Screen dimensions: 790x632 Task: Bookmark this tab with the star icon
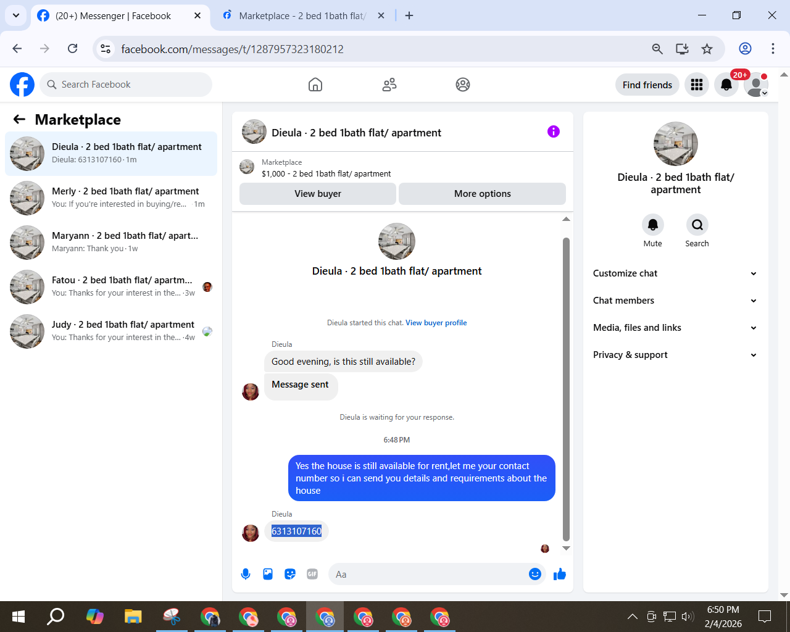click(x=707, y=49)
